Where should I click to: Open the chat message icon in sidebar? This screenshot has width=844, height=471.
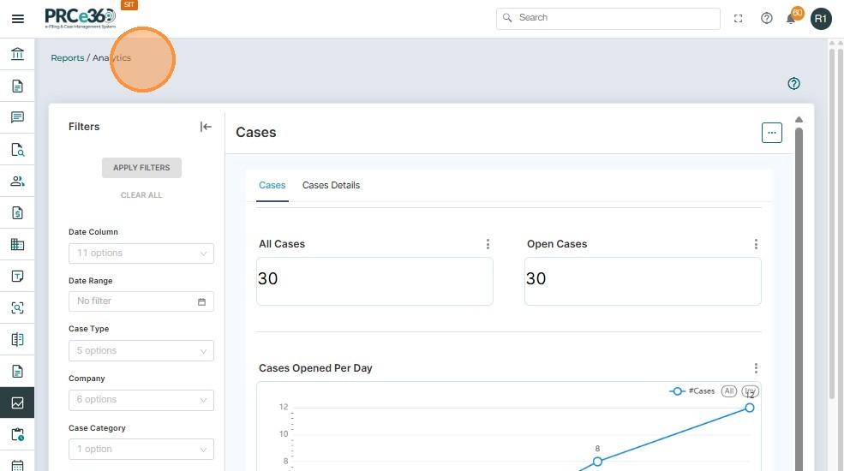pyautogui.click(x=17, y=118)
